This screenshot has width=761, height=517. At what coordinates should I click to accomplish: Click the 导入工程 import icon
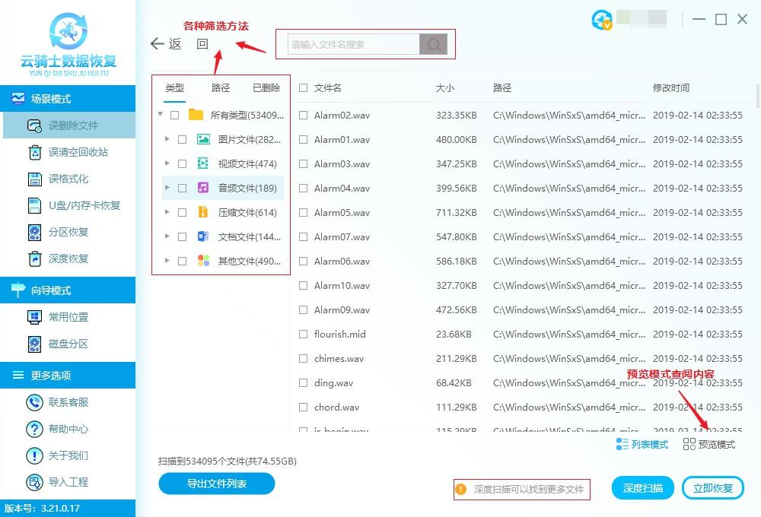click(34, 482)
